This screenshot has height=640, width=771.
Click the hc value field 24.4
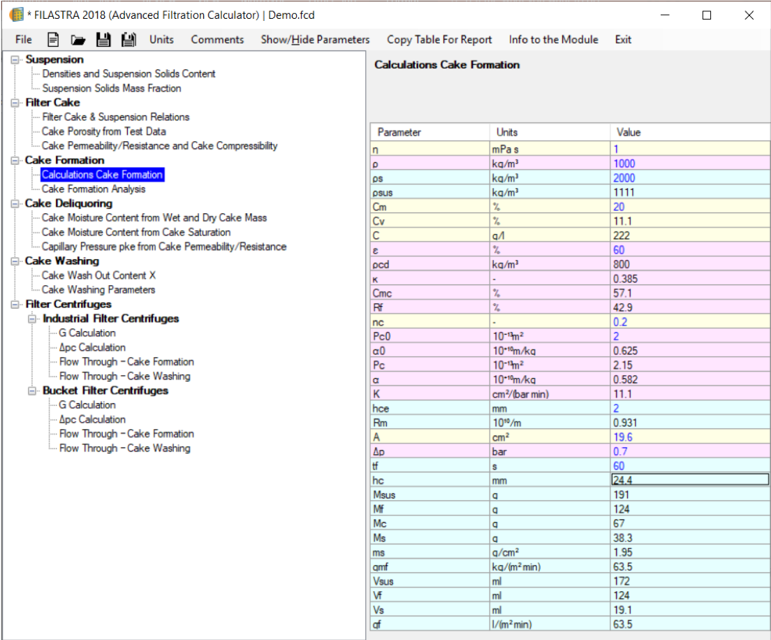pos(690,480)
